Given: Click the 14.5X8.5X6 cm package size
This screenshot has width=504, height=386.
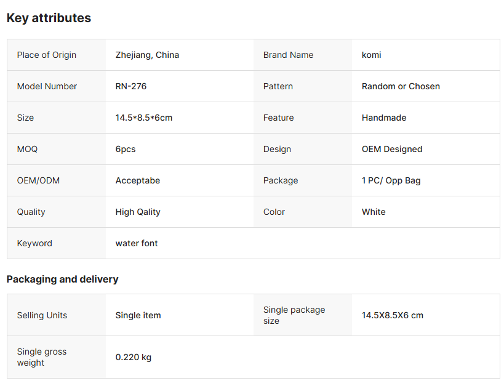Looking at the screenshot, I should pos(392,315).
